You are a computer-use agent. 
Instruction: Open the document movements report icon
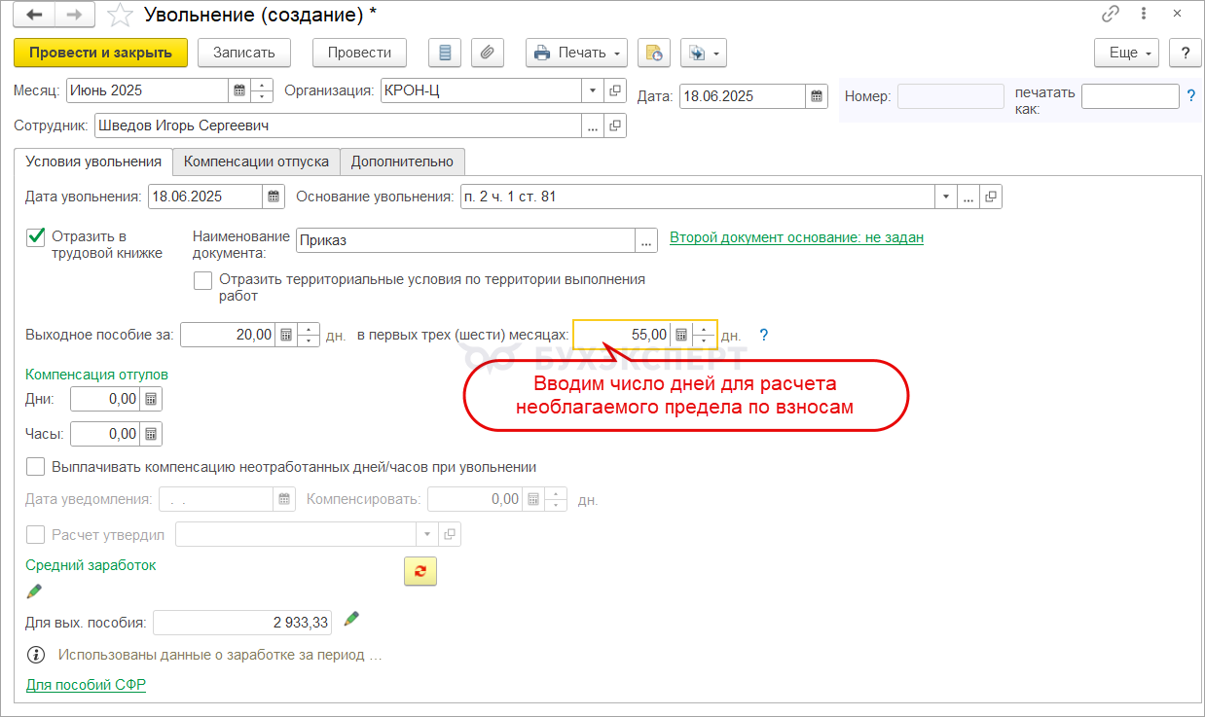pyautogui.click(x=446, y=53)
